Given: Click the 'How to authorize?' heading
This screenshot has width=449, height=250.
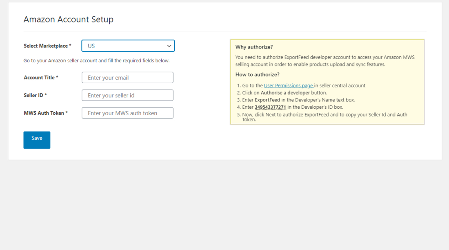Looking at the screenshot, I should 257,75.
